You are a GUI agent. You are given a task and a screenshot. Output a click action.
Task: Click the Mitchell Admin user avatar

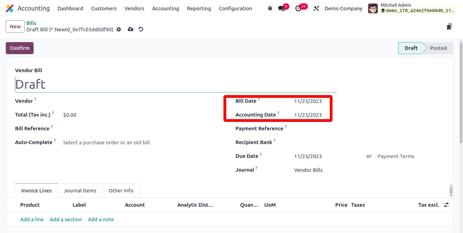[373, 9]
